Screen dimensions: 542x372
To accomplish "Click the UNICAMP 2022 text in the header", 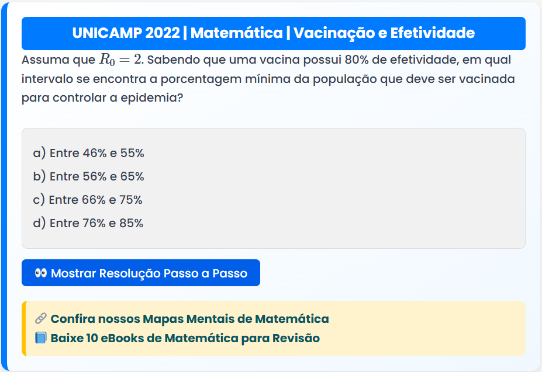I will coord(126,33).
